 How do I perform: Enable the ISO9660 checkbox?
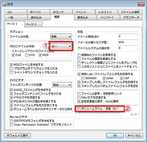(83, 78)
